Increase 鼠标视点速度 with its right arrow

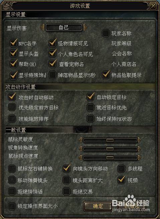click(139, 158)
